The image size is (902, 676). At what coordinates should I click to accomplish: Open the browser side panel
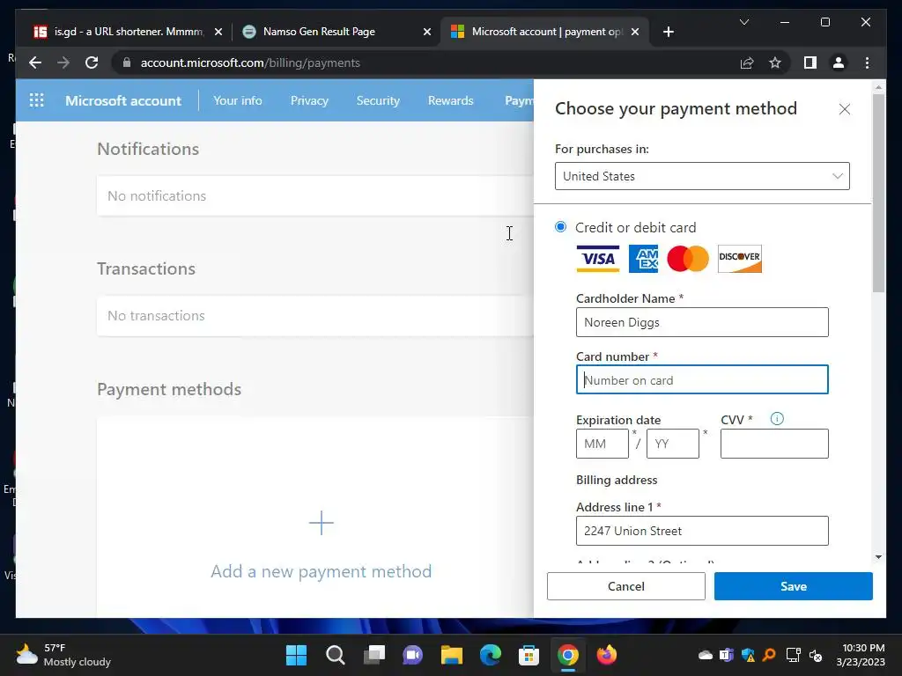coord(810,62)
